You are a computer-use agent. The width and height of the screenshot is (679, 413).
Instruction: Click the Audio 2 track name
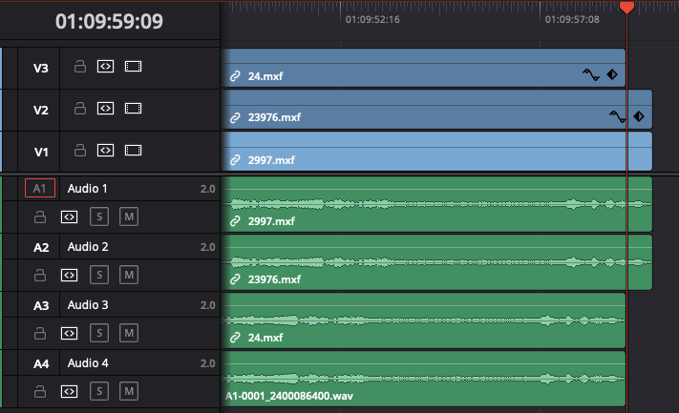coord(88,247)
